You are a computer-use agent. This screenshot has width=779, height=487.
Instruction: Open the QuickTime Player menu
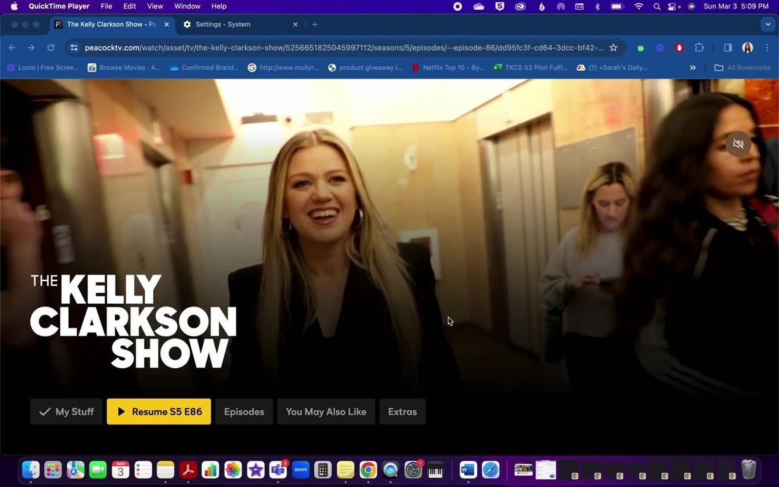coord(59,6)
